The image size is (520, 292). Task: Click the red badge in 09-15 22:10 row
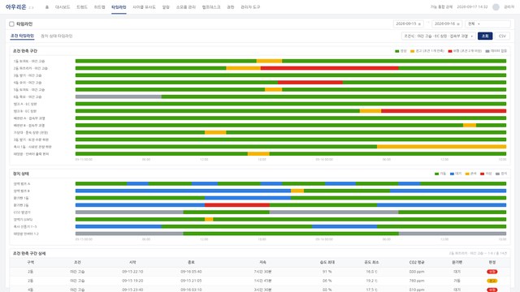click(x=492, y=272)
